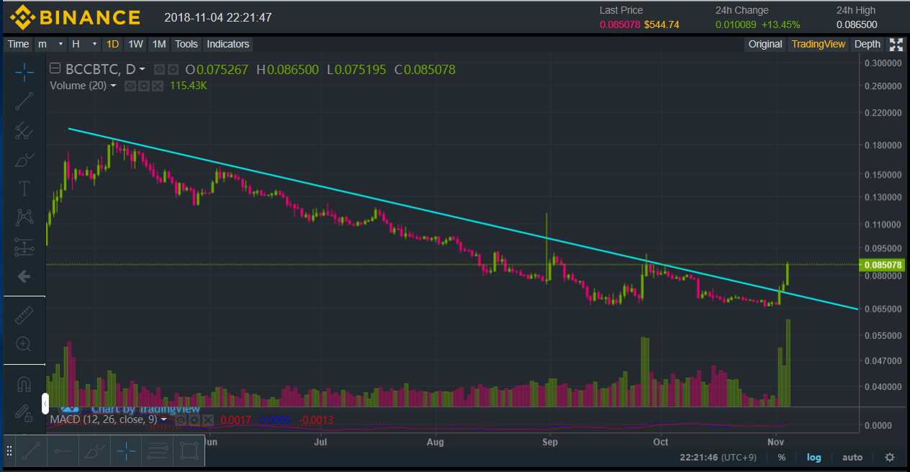This screenshot has height=472, width=910.
Task: Toggle auto scale on price axis
Action: 852,457
